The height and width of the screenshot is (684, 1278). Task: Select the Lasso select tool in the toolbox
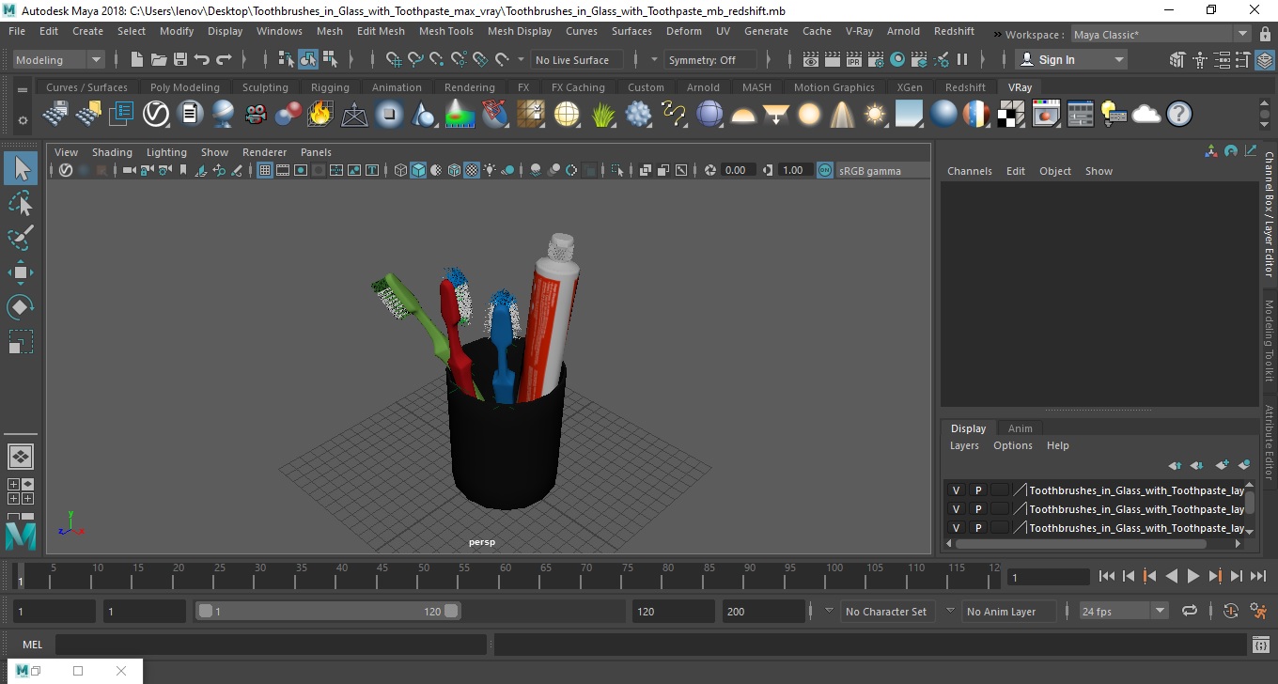point(21,204)
